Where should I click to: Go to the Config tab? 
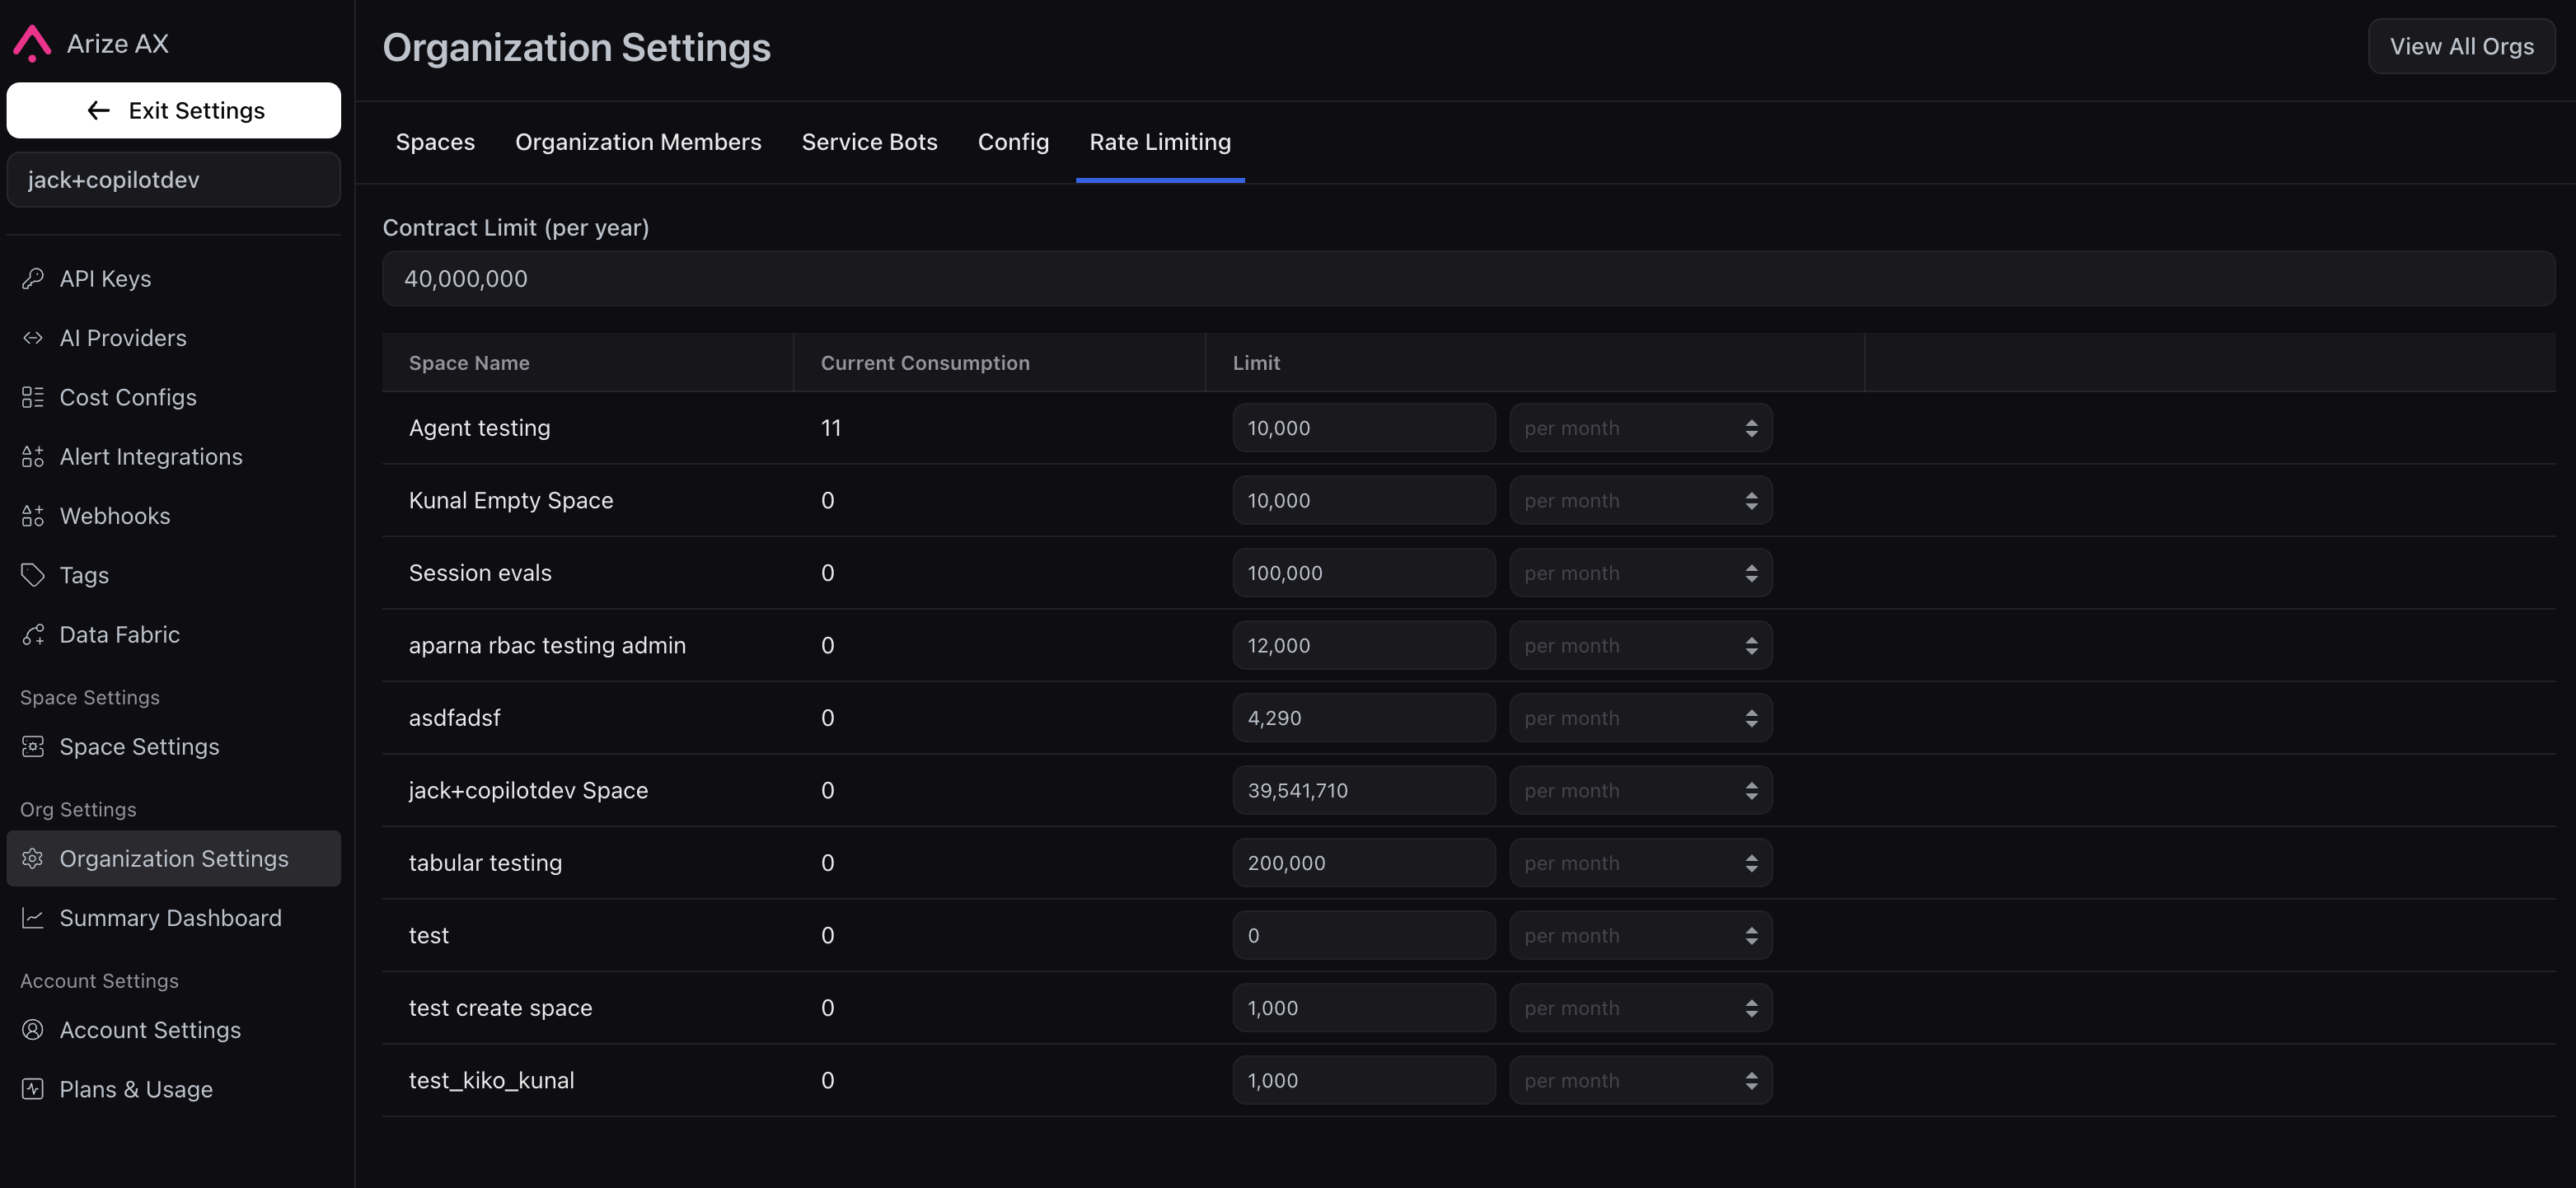(x=1013, y=142)
